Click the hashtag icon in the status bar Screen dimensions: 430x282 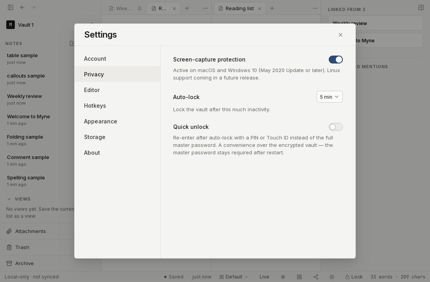[x=283, y=277]
